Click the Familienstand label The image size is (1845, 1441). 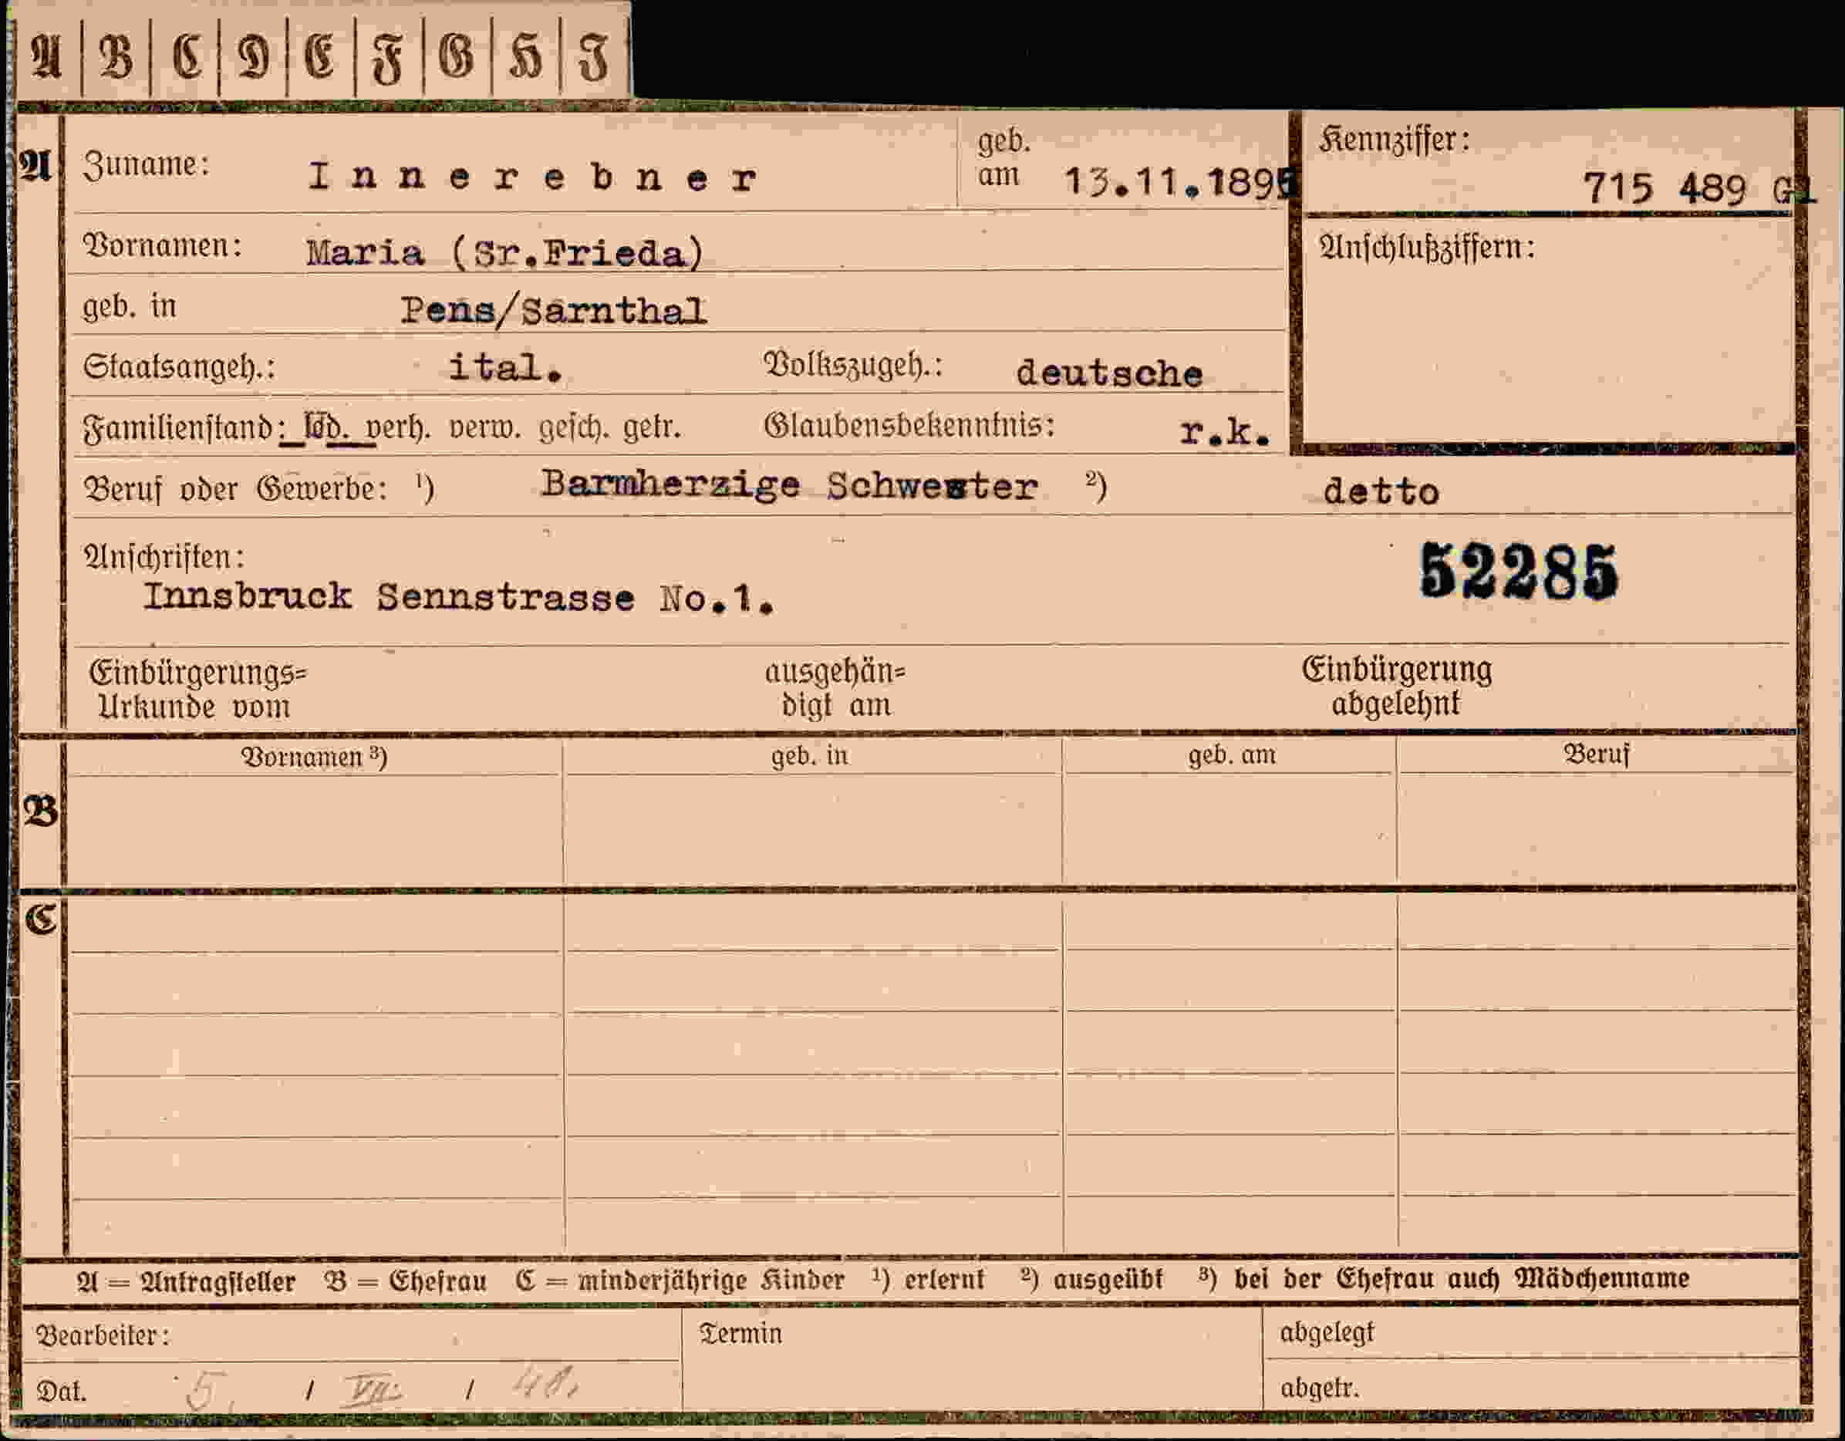coord(183,428)
